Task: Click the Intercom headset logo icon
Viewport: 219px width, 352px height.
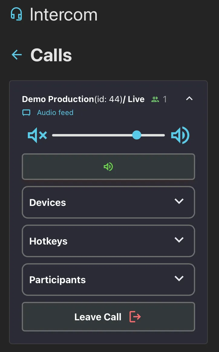Action: (17, 14)
